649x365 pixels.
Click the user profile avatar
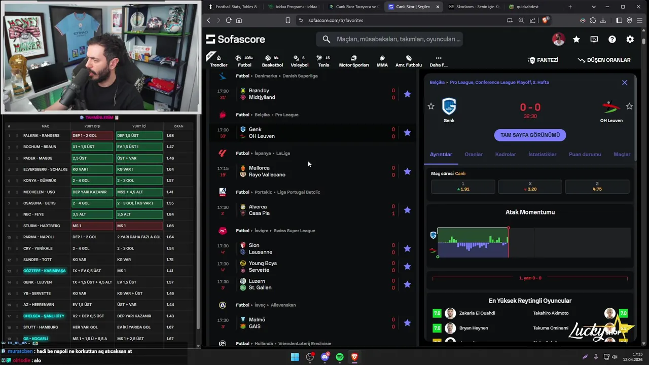coord(558,39)
